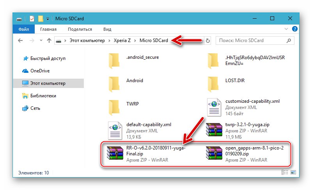Viewport: 312px width, 190px height.
Task: Open Help with the question mark icon
Action: pyautogui.click(x=295, y=29)
